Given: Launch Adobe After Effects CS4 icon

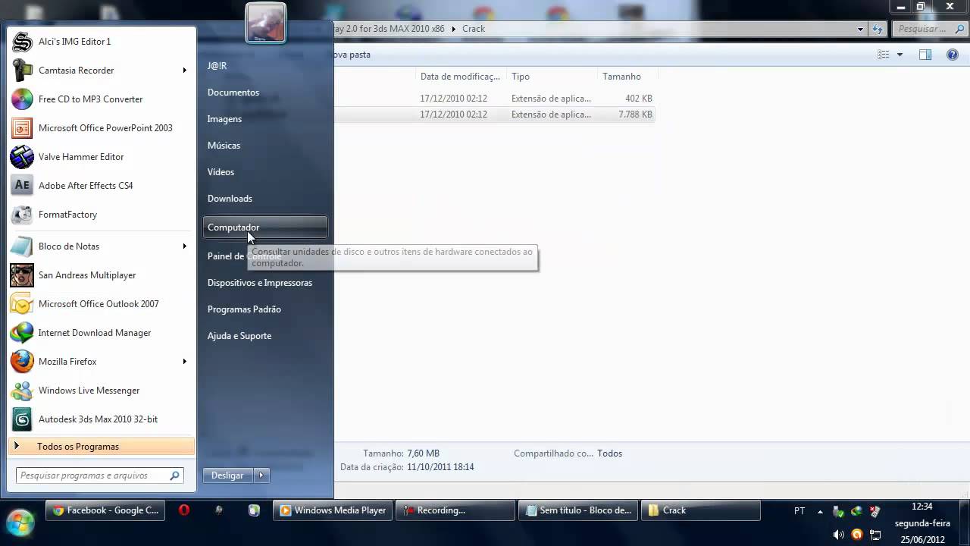Looking at the screenshot, I should coord(22,186).
